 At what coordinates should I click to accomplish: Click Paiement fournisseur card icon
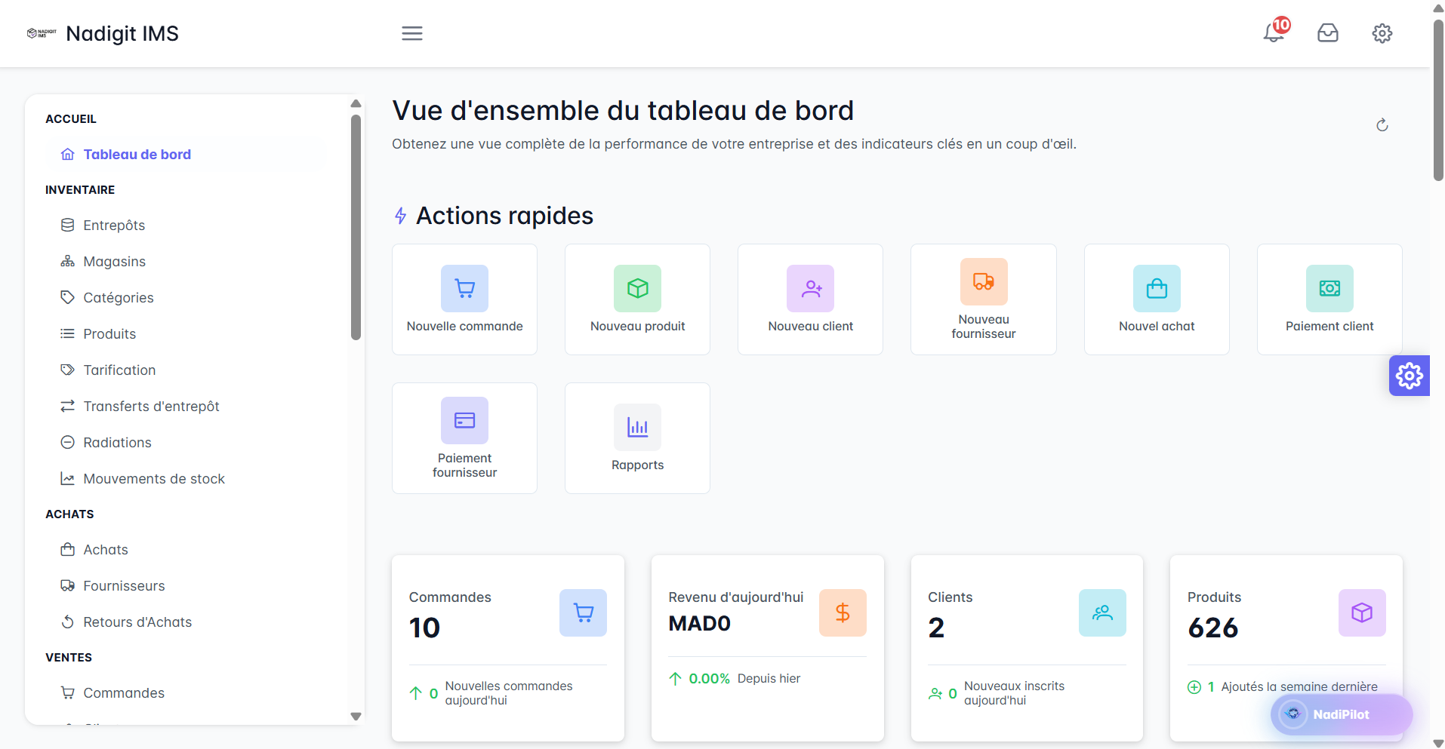click(x=465, y=420)
